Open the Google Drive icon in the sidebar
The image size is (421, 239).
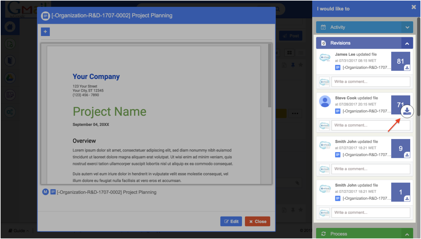click(10, 78)
